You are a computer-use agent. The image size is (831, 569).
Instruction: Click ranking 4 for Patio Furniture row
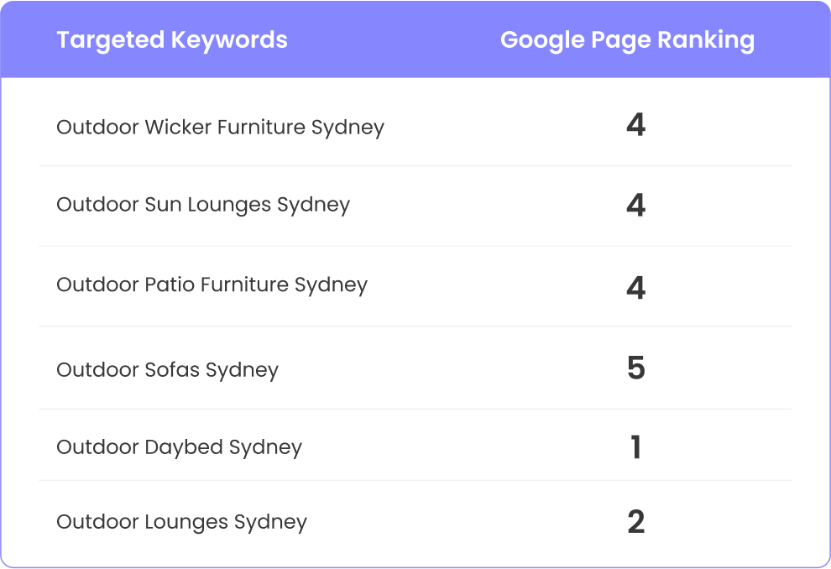pos(636,288)
